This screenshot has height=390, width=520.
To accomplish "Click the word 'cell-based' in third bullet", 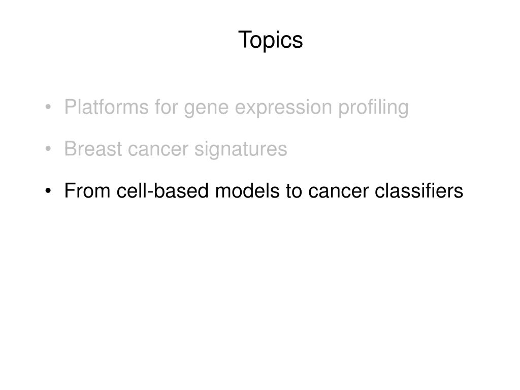I will pos(162,191).
